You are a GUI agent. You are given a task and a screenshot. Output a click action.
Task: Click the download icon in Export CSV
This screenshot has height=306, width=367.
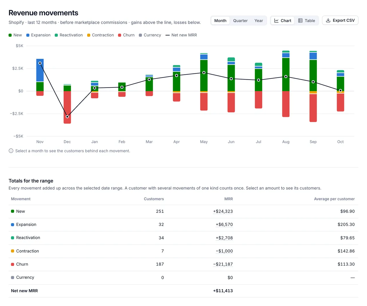(x=328, y=20)
